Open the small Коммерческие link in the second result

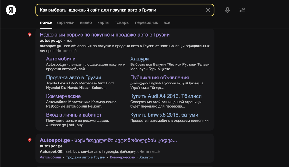[122, 157]
